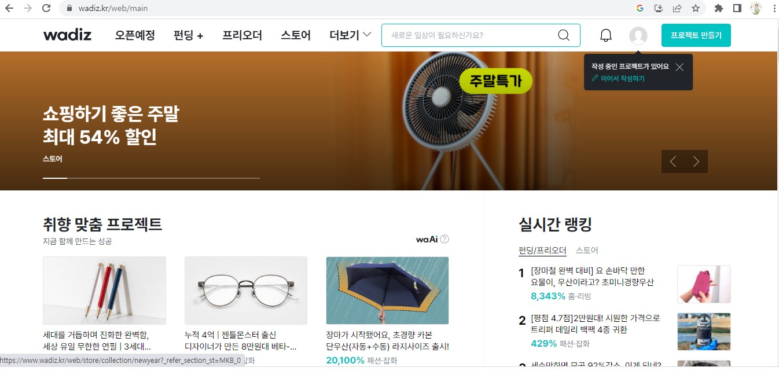Open the 펀딩 + menu item
The image size is (779, 371).
189,35
